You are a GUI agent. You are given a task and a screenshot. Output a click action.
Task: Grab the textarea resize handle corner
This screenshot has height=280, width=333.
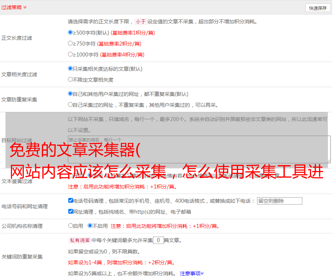[329, 162]
